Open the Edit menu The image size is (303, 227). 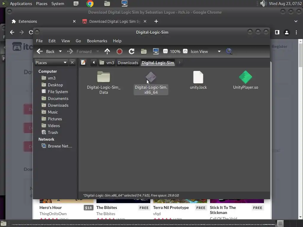[x=52, y=41]
